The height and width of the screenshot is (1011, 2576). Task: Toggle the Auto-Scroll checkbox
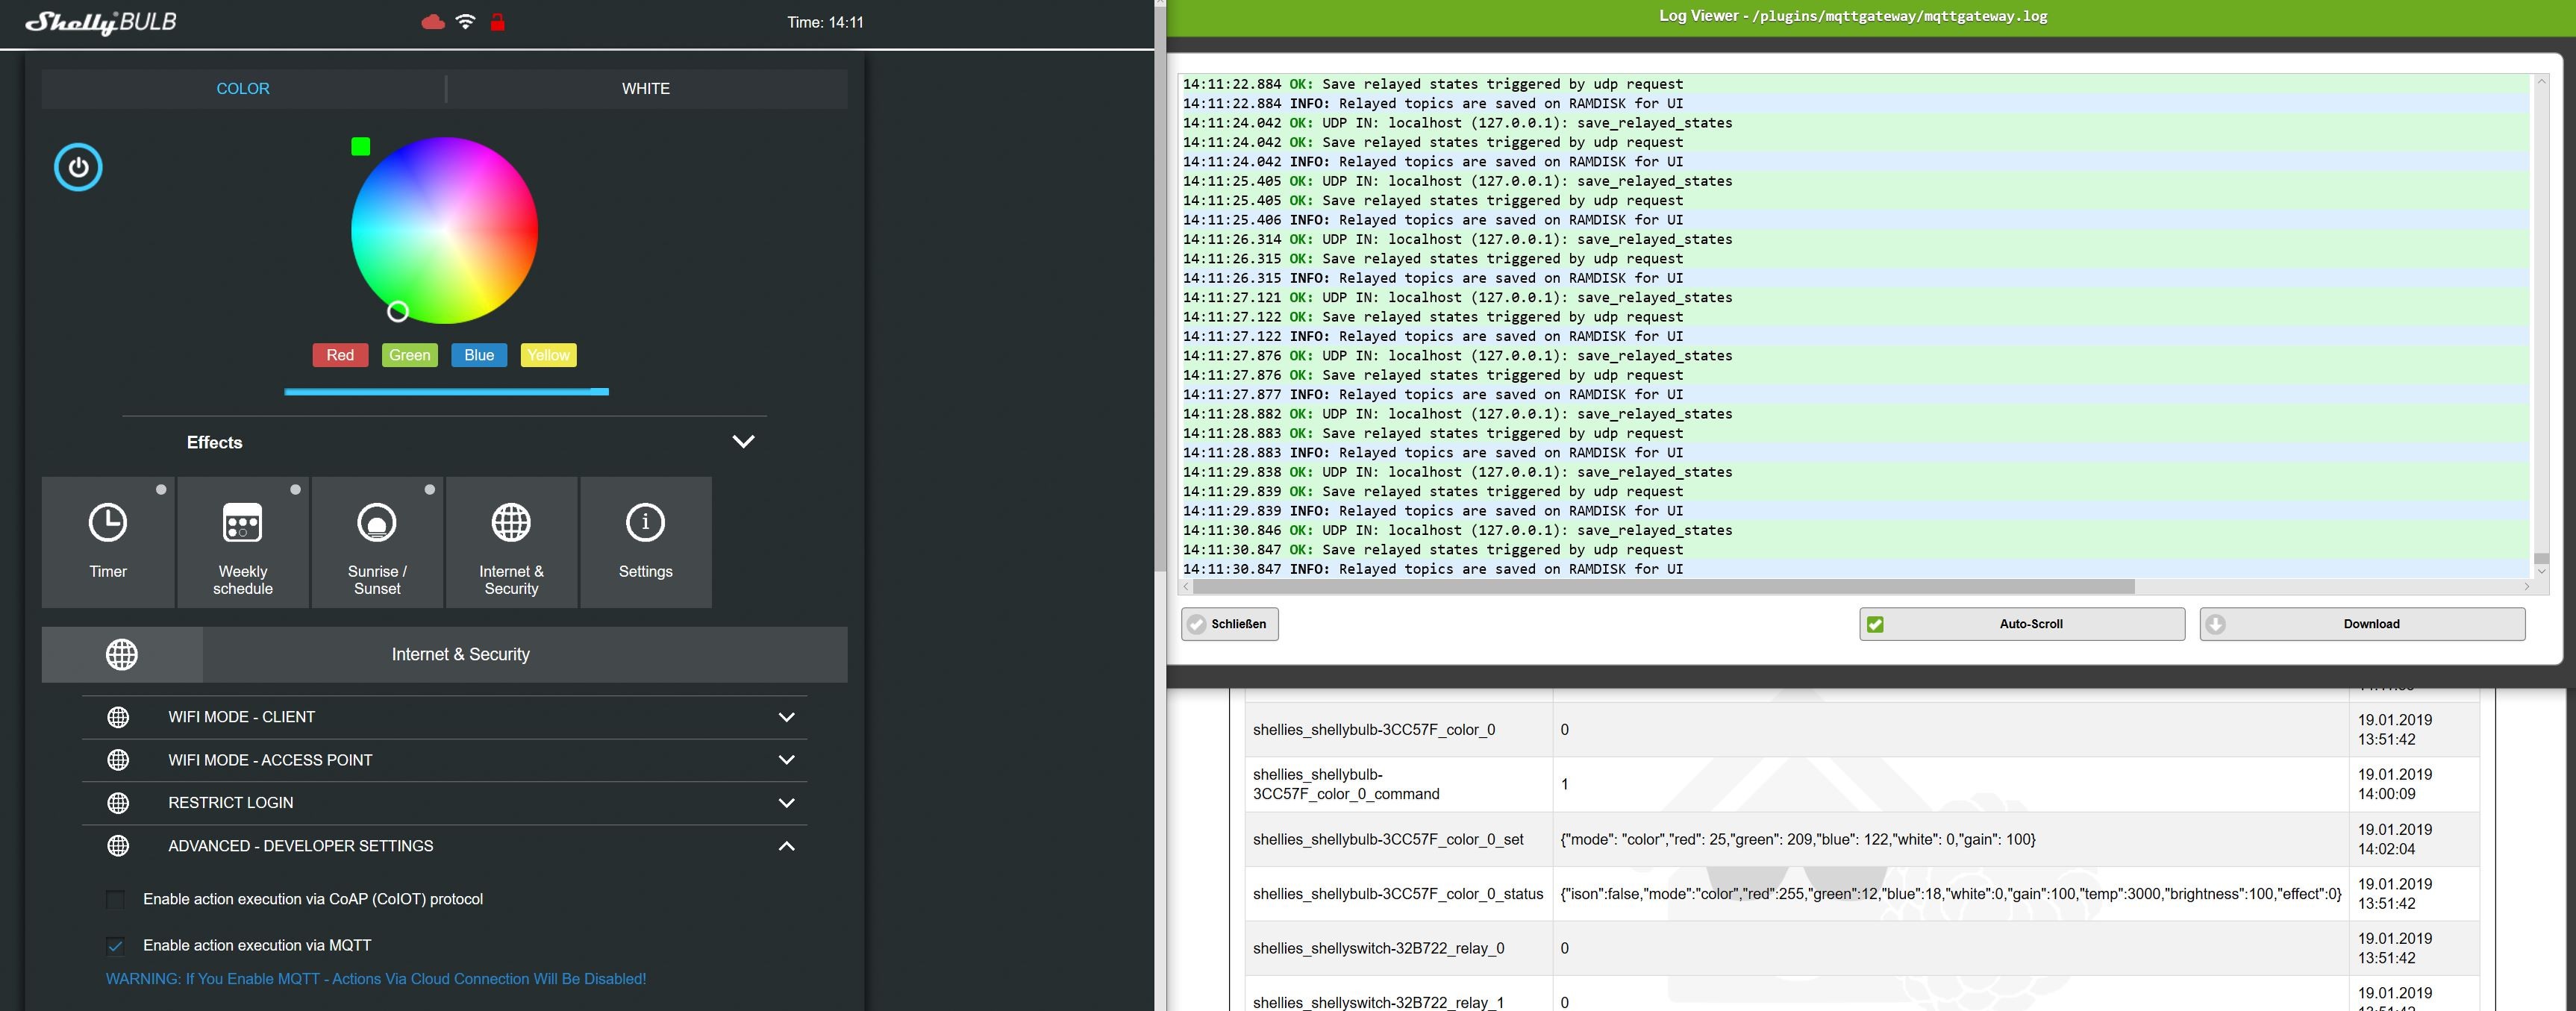[1875, 624]
